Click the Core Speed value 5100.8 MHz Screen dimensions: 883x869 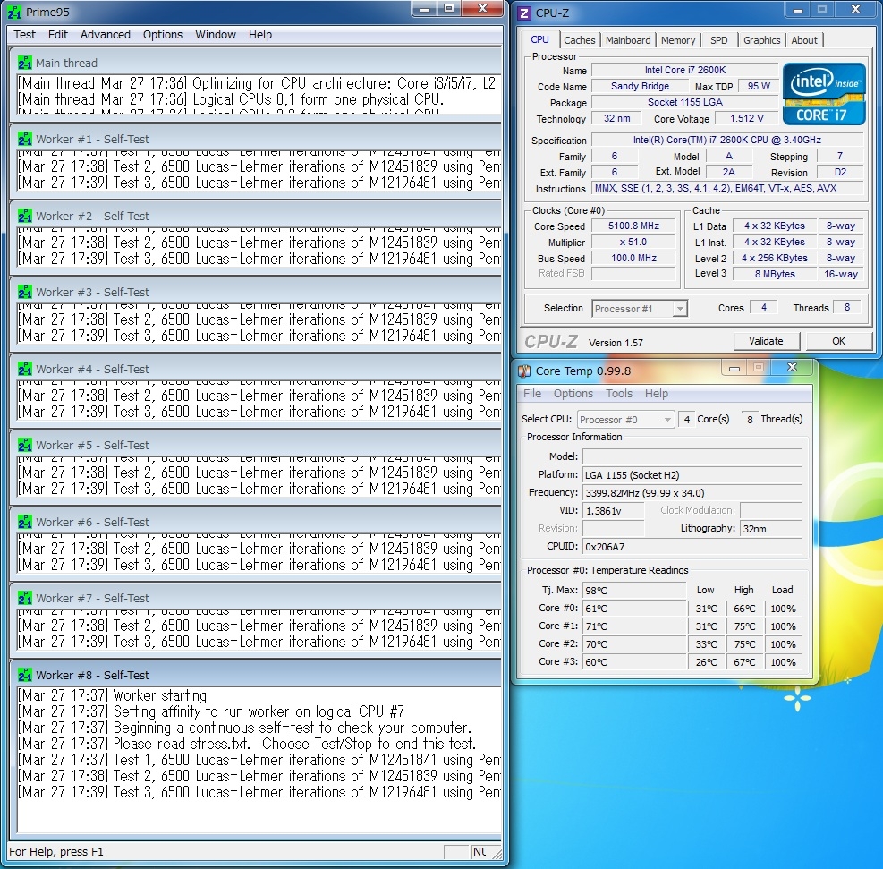click(x=633, y=226)
